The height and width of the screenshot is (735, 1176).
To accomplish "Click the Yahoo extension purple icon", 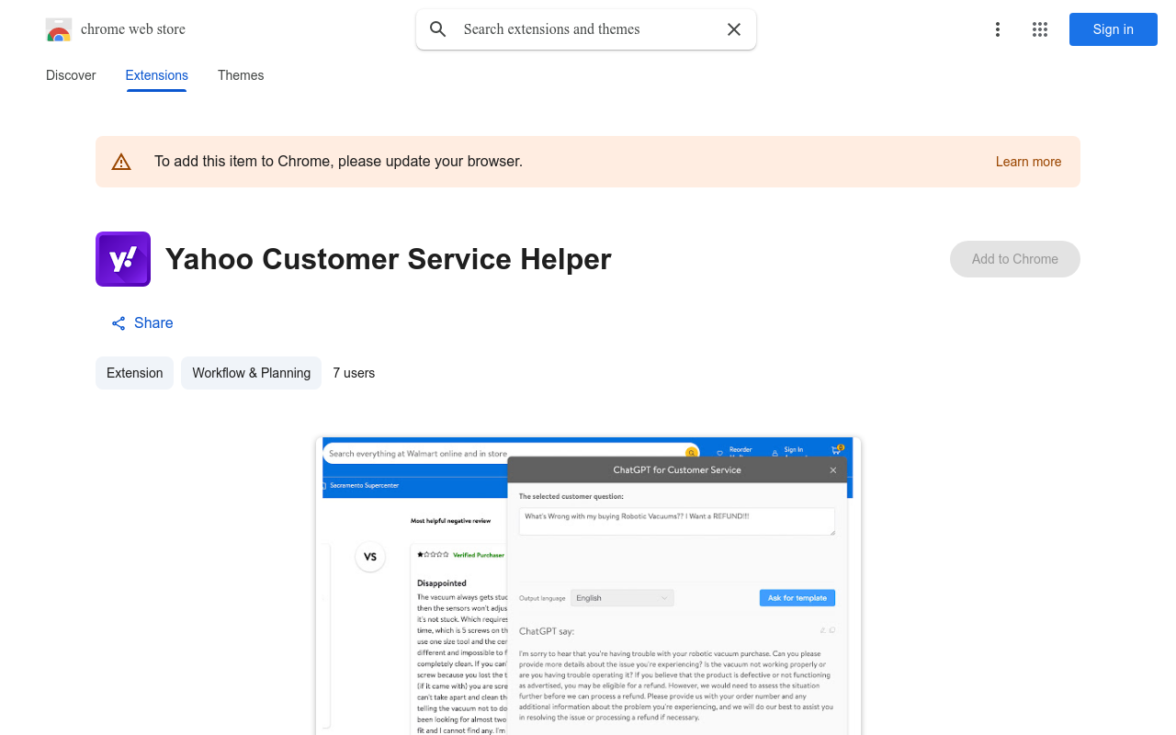I will (x=123, y=259).
